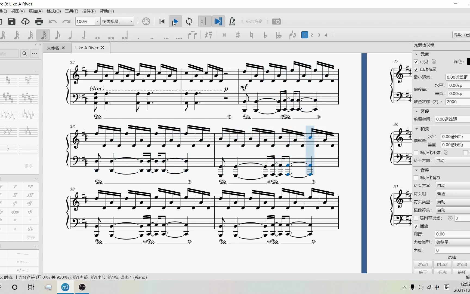The height and width of the screenshot is (294, 470).
Task: Open the 力度类型 dropdown
Action: 452,242
